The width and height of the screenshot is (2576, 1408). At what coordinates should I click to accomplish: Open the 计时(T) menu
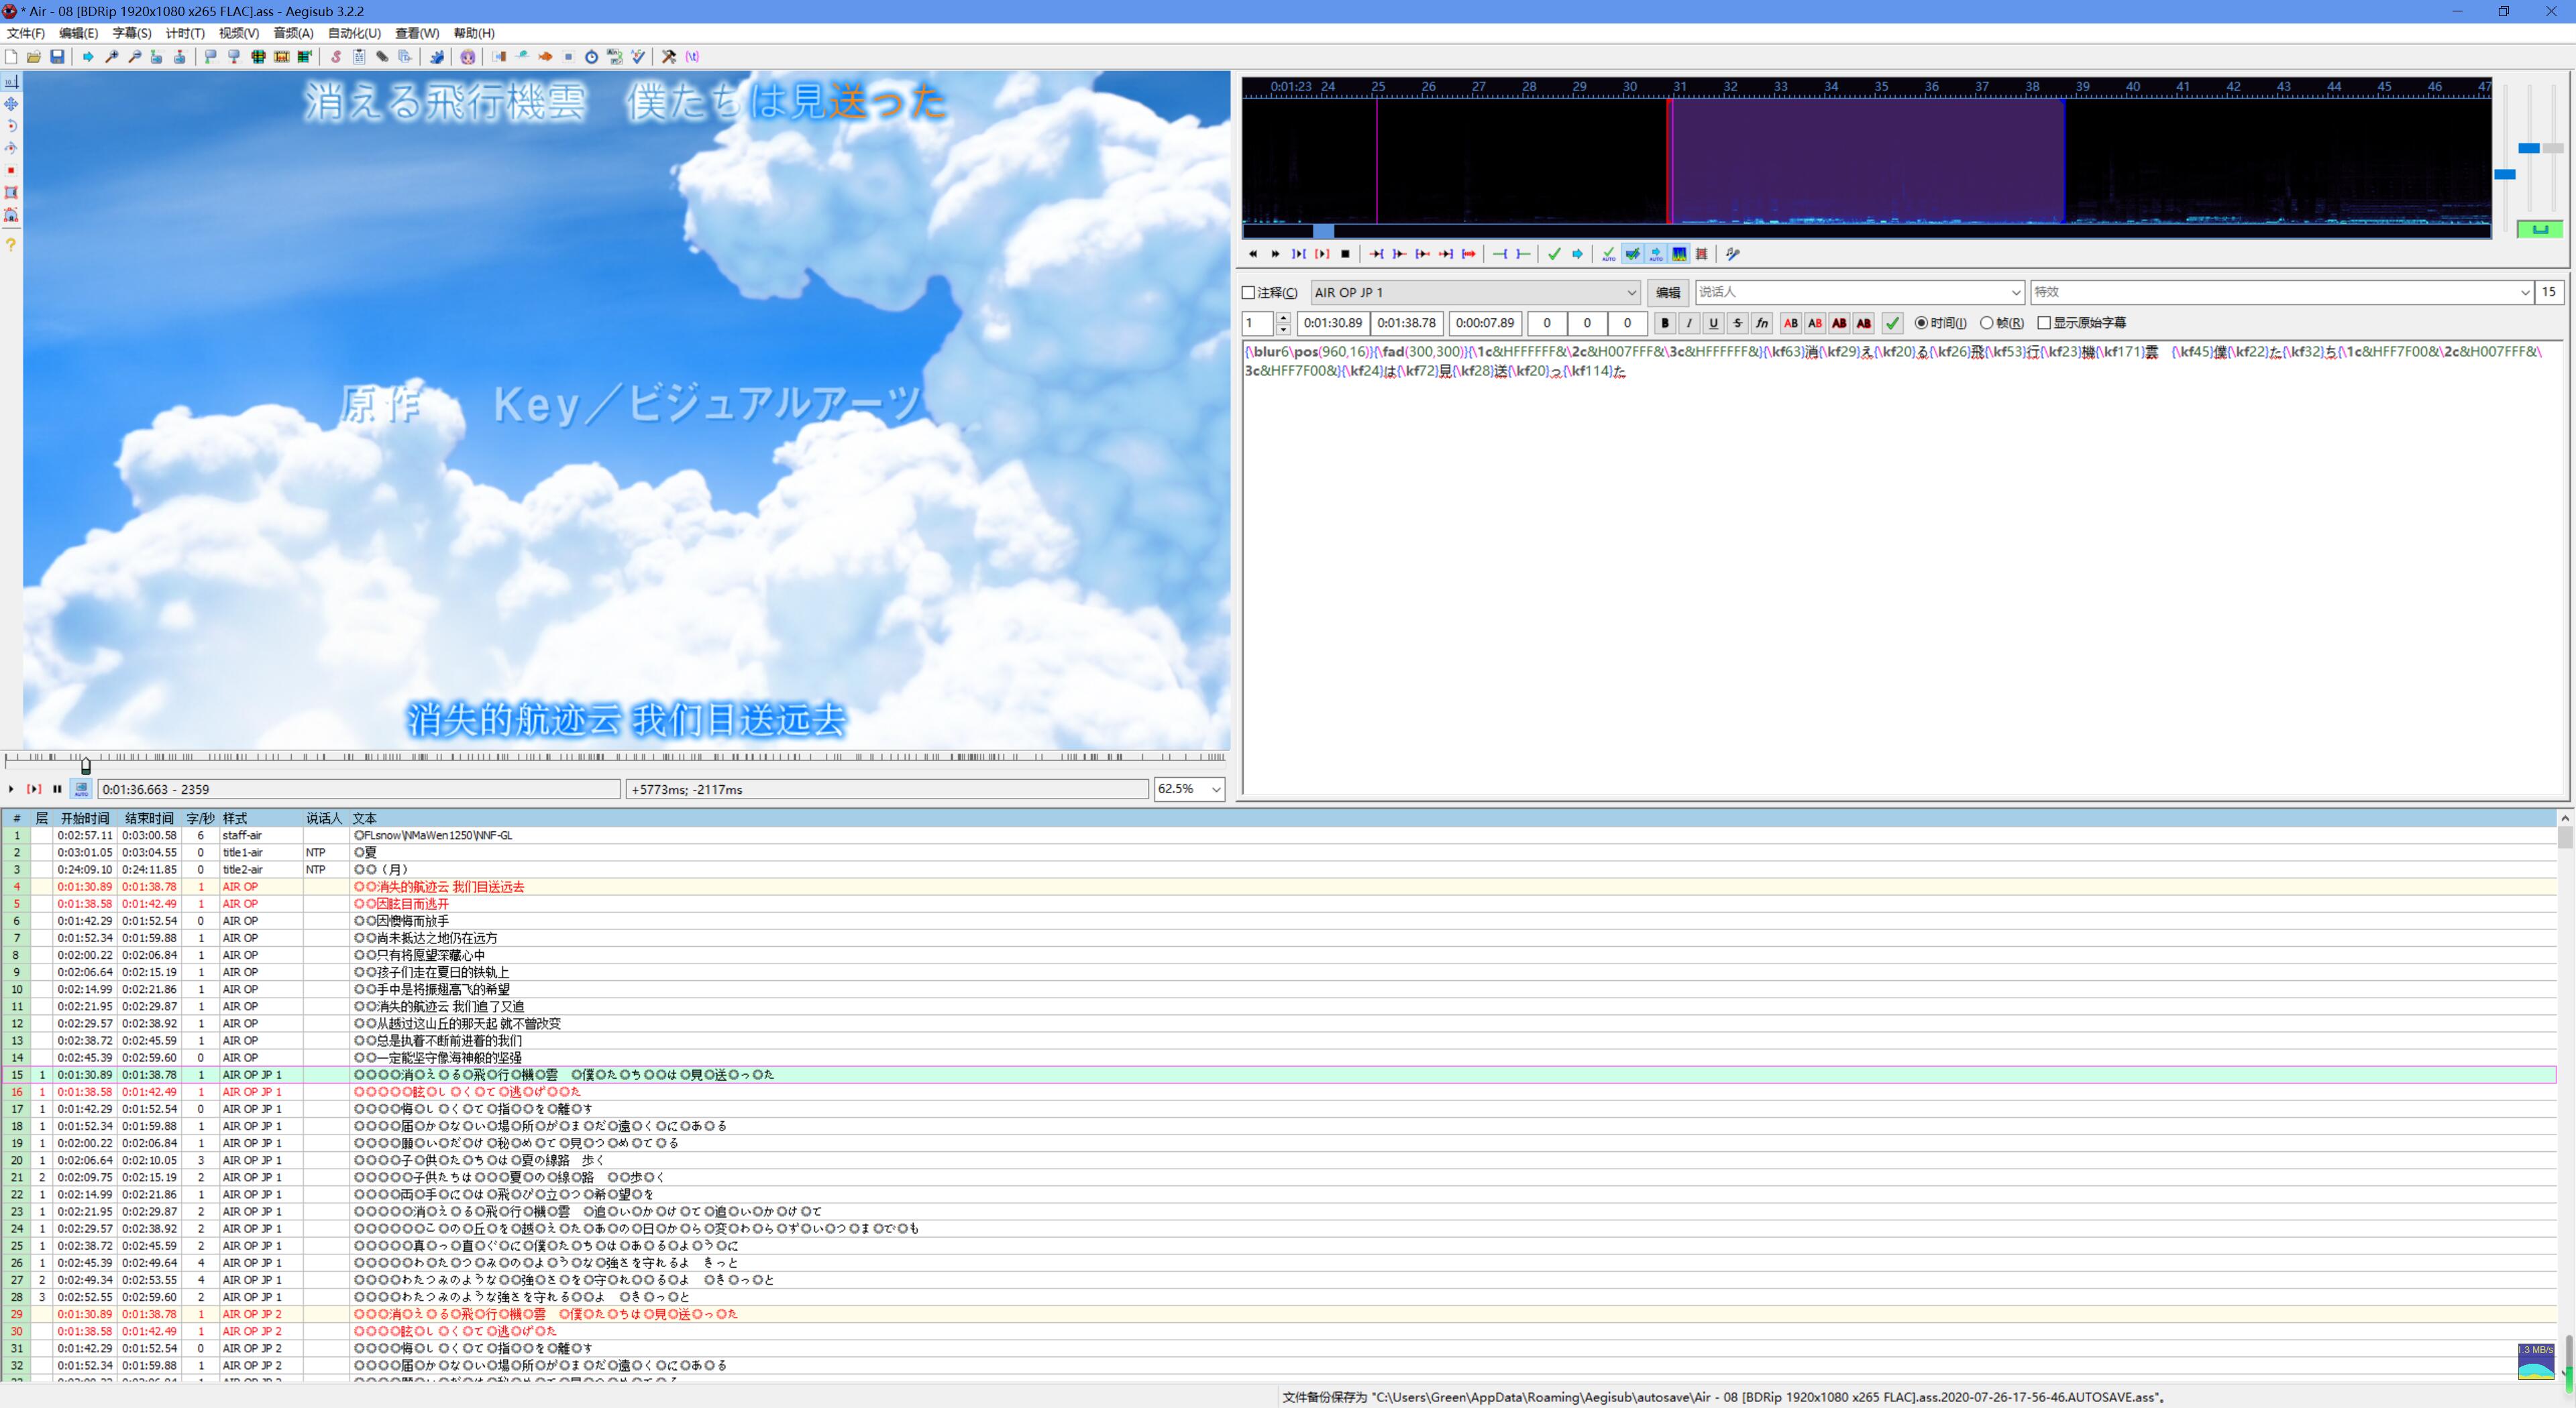[x=185, y=33]
